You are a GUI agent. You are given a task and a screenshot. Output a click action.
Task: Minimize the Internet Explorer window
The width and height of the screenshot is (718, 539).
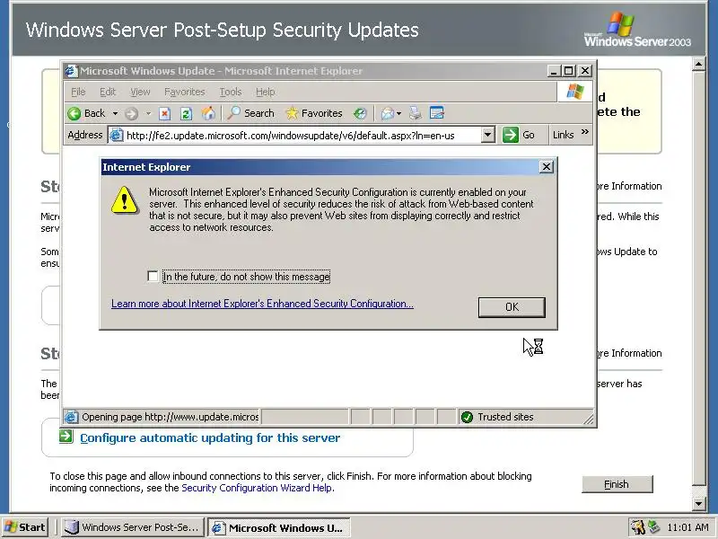[x=554, y=71]
